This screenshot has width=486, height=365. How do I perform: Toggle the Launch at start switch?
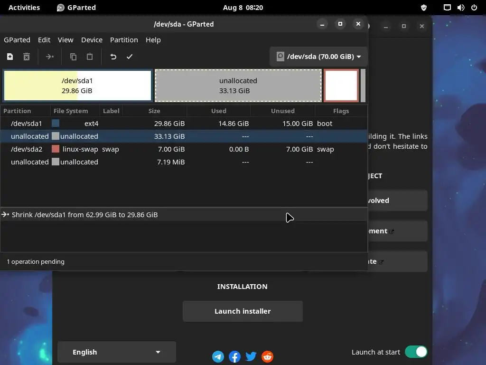pyautogui.click(x=416, y=352)
